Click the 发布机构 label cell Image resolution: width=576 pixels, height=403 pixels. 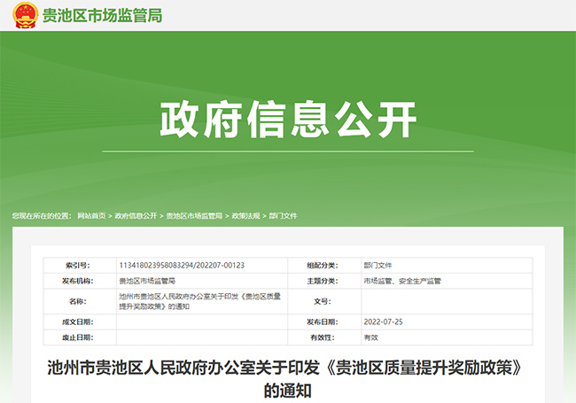click(80, 281)
